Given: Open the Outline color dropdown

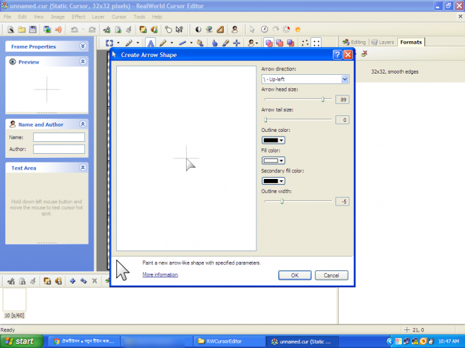Looking at the screenshot, I should 273,140.
